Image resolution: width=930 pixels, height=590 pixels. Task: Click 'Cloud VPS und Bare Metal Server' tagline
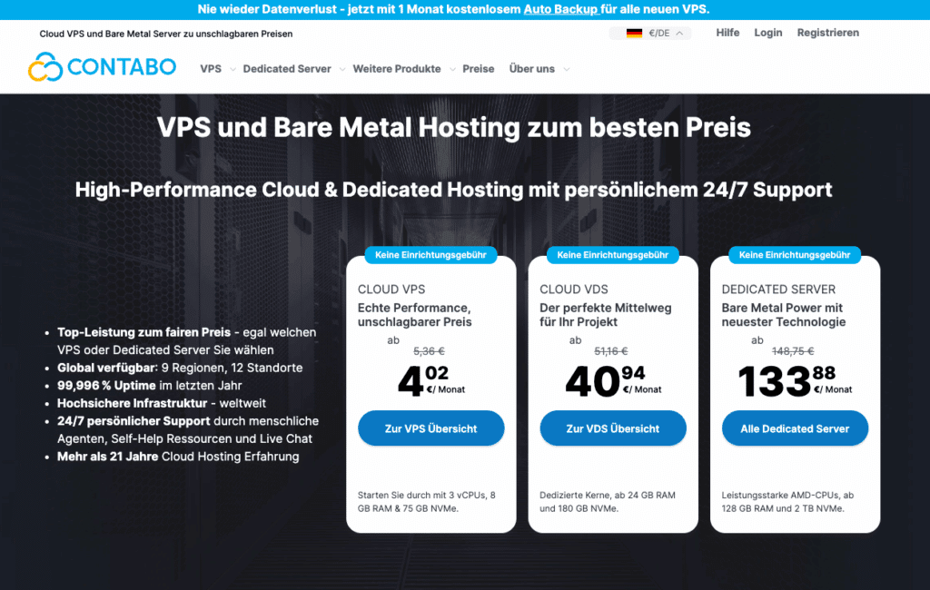(x=166, y=34)
